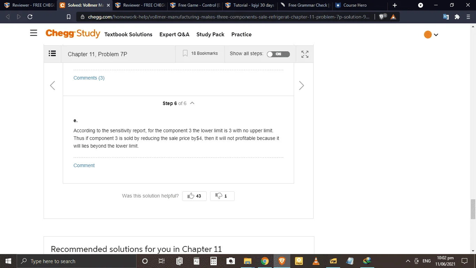
Task: Click the chegg.com address bar
Action: (x=229, y=17)
